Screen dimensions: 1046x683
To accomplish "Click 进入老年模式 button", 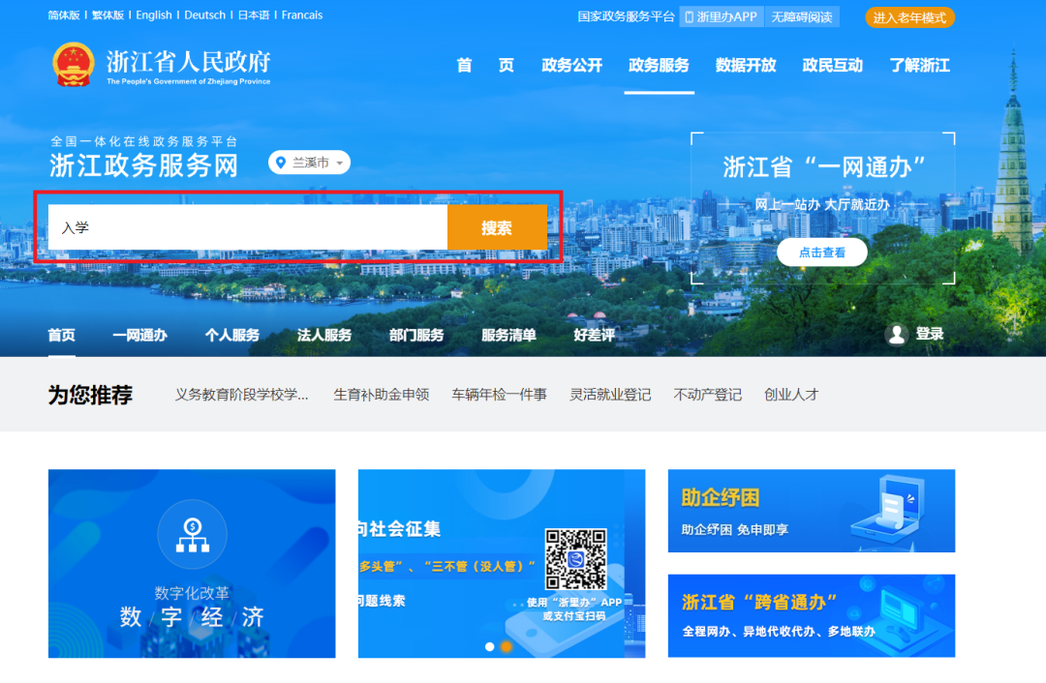I will [x=909, y=17].
